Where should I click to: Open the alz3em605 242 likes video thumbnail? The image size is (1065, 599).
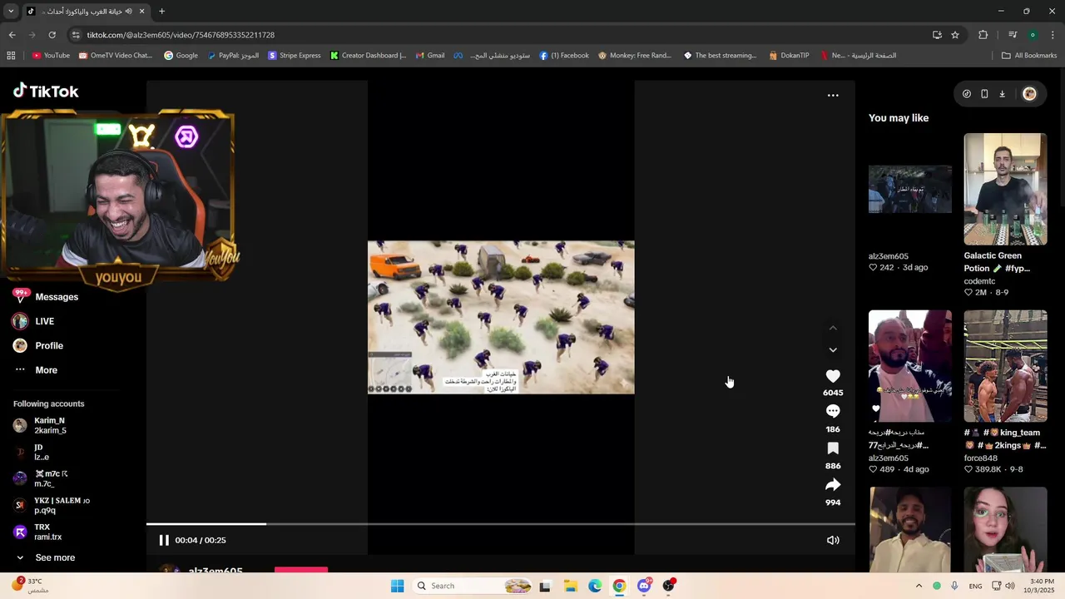point(910,189)
